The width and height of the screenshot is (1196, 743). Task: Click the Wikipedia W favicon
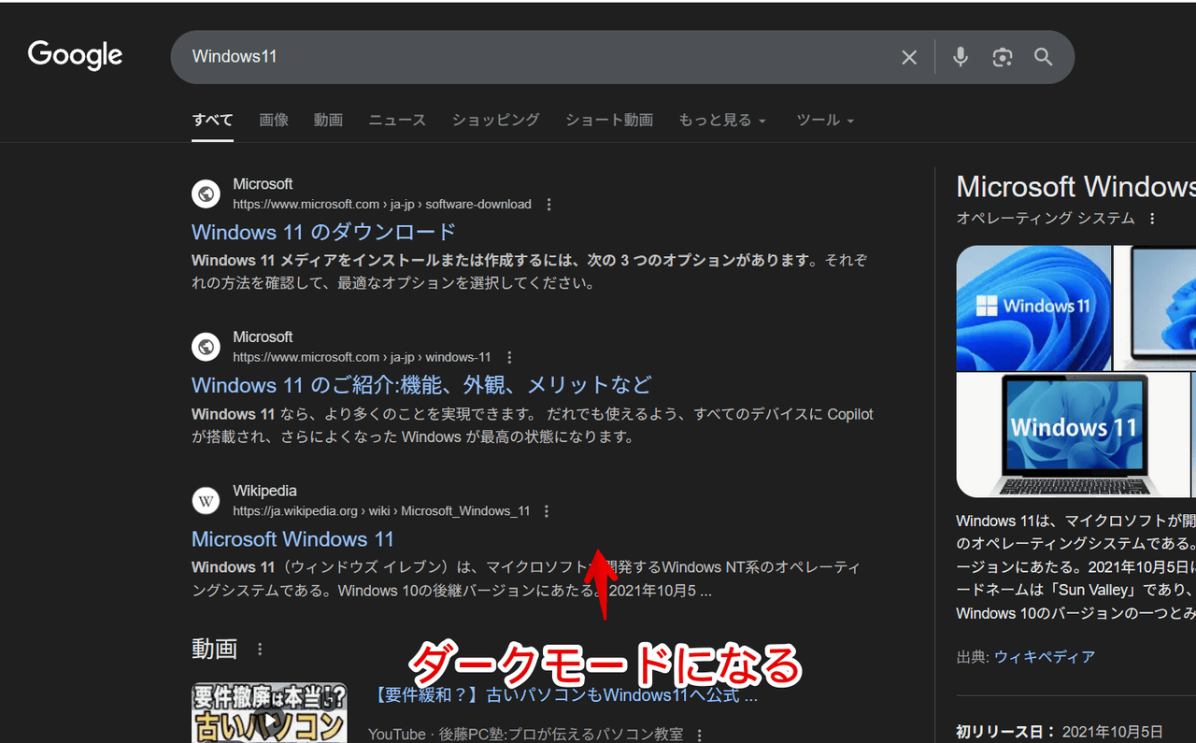(x=206, y=500)
